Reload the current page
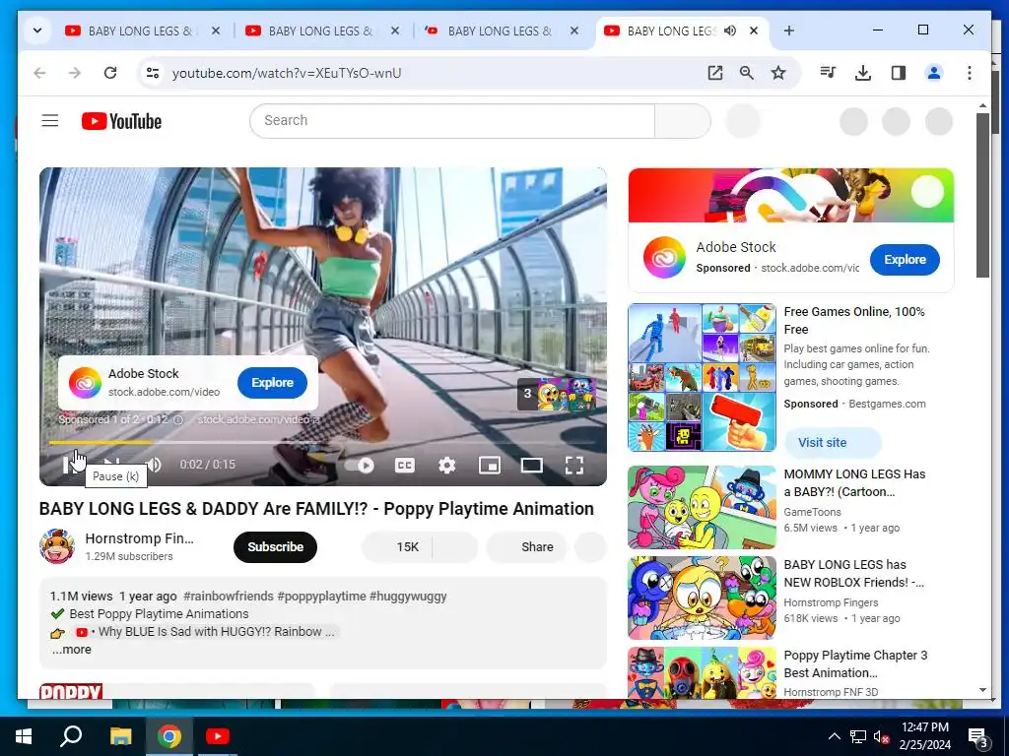 pos(110,73)
